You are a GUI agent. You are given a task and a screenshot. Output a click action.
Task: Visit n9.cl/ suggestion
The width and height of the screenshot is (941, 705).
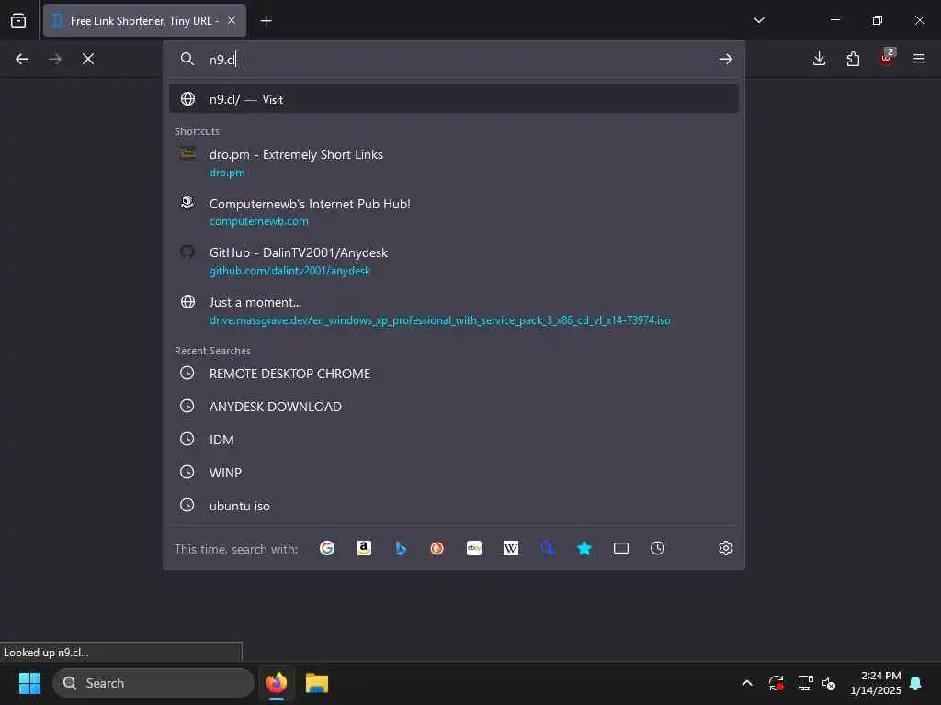click(454, 99)
